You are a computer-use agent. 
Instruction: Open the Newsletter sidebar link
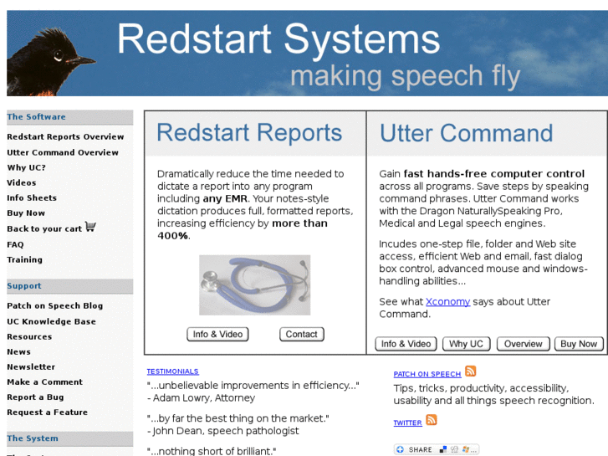(31, 366)
